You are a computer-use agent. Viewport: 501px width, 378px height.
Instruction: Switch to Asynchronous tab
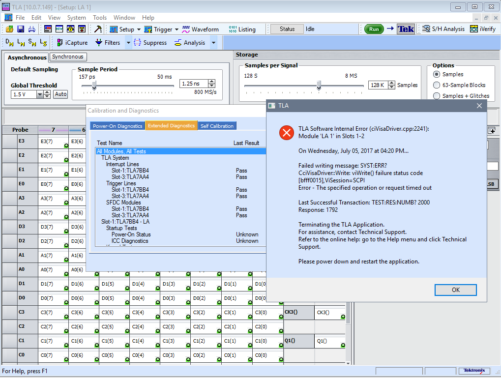(27, 57)
